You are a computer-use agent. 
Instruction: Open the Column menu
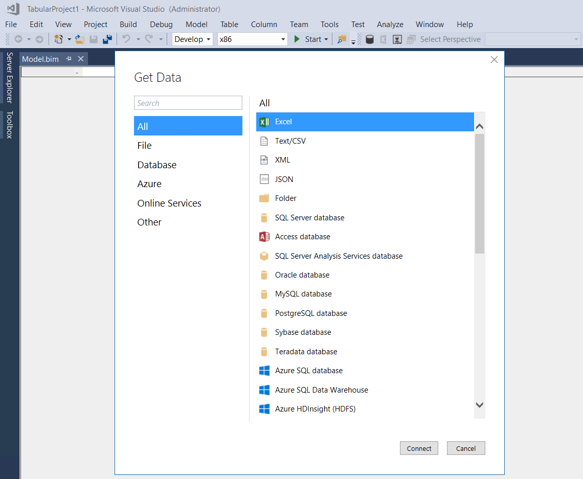point(264,24)
